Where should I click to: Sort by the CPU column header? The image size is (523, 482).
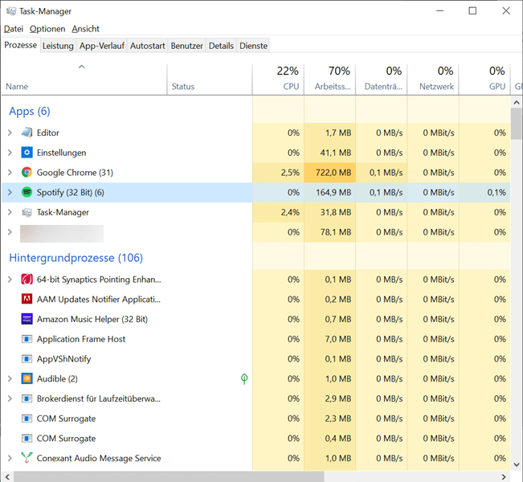pyautogui.click(x=278, y=80)
